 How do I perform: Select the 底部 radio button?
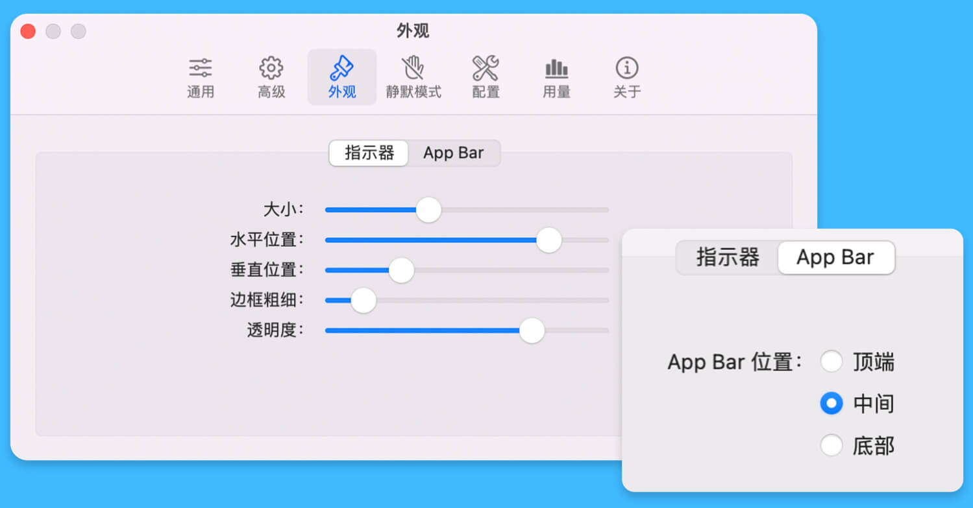(831, 446)
